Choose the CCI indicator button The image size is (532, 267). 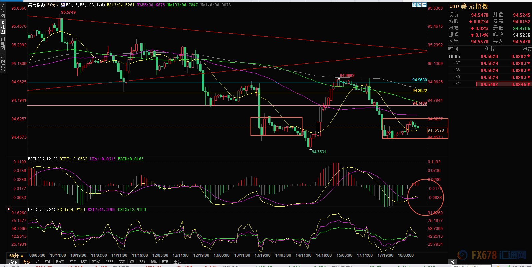point(122,262)
